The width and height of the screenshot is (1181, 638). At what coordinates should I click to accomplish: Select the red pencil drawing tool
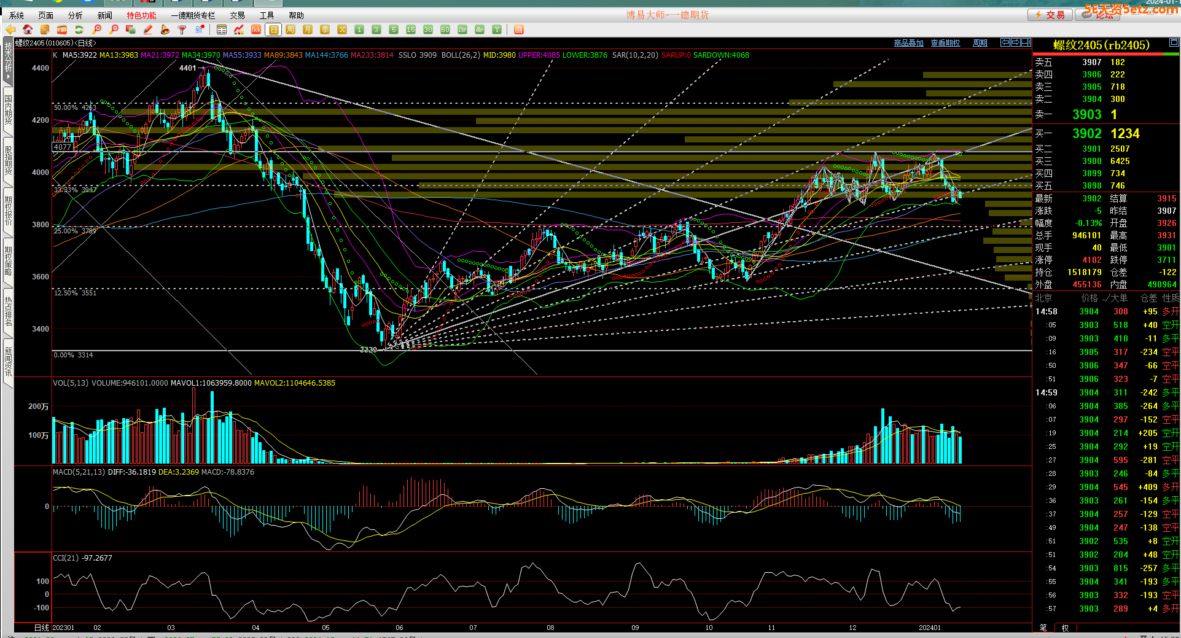point(148,29)
